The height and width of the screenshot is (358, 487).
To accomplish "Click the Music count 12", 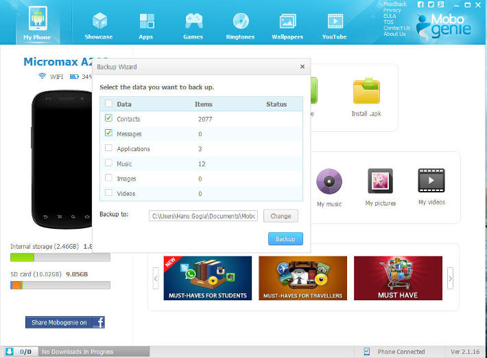I will (202, 164).
